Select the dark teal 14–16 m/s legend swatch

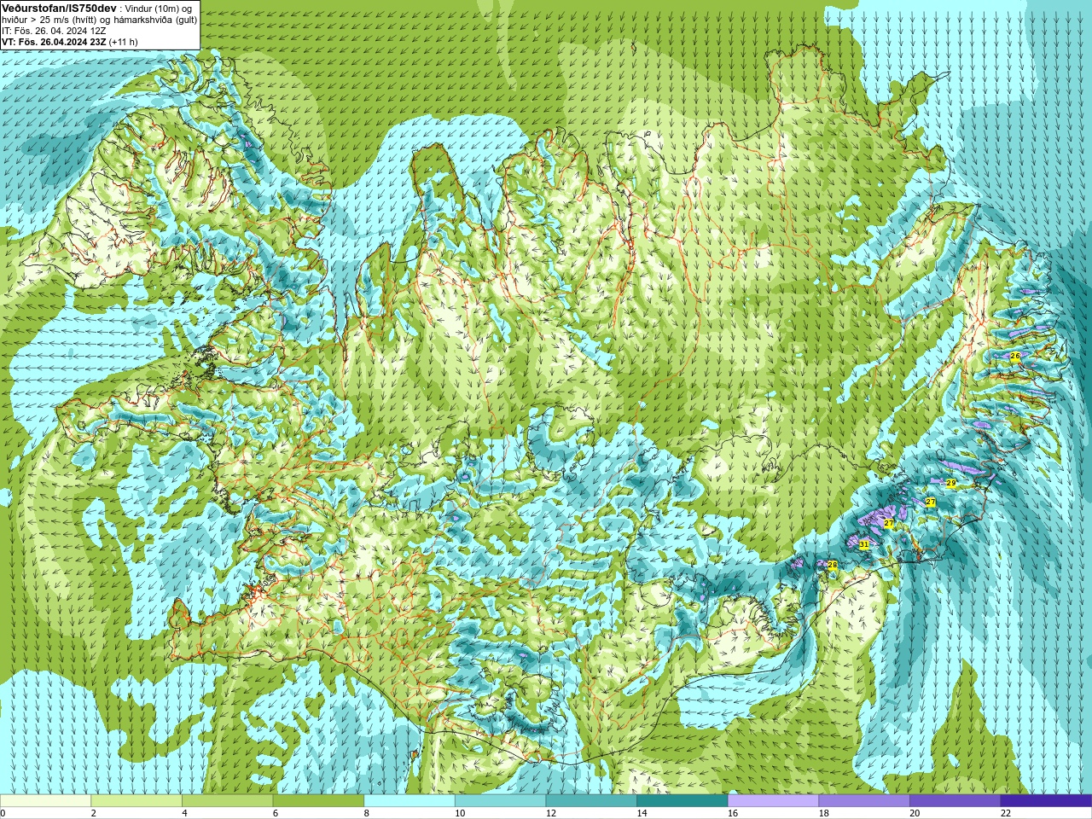(682, 801)
